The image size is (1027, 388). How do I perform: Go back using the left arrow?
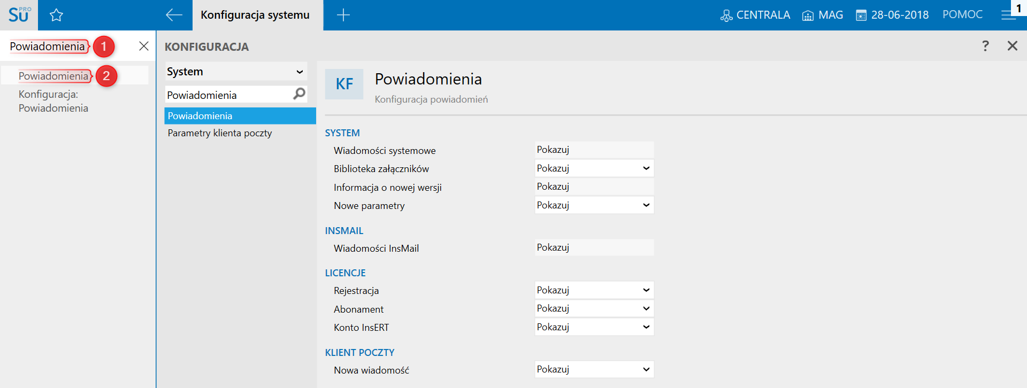[174, 15]
